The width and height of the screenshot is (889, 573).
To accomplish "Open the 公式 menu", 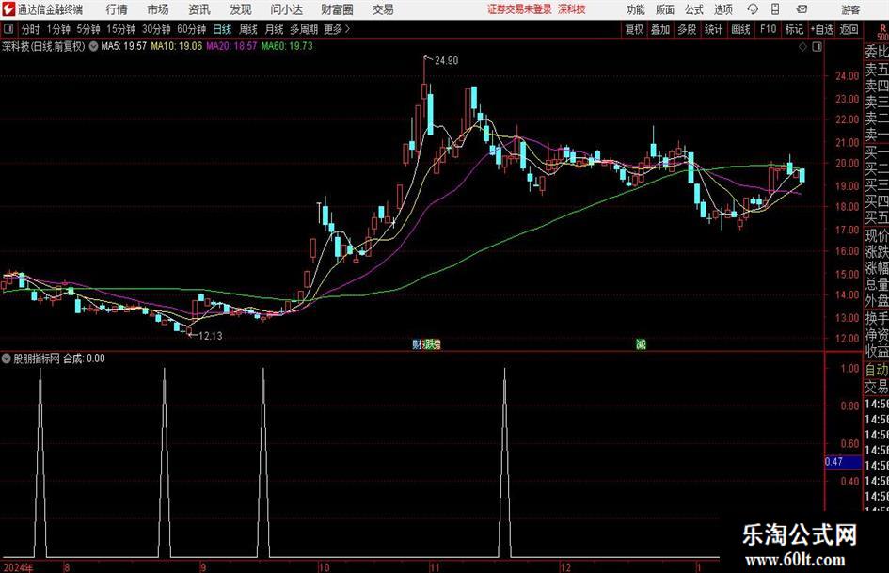I will pyautogui.click(x=694, y=9).
